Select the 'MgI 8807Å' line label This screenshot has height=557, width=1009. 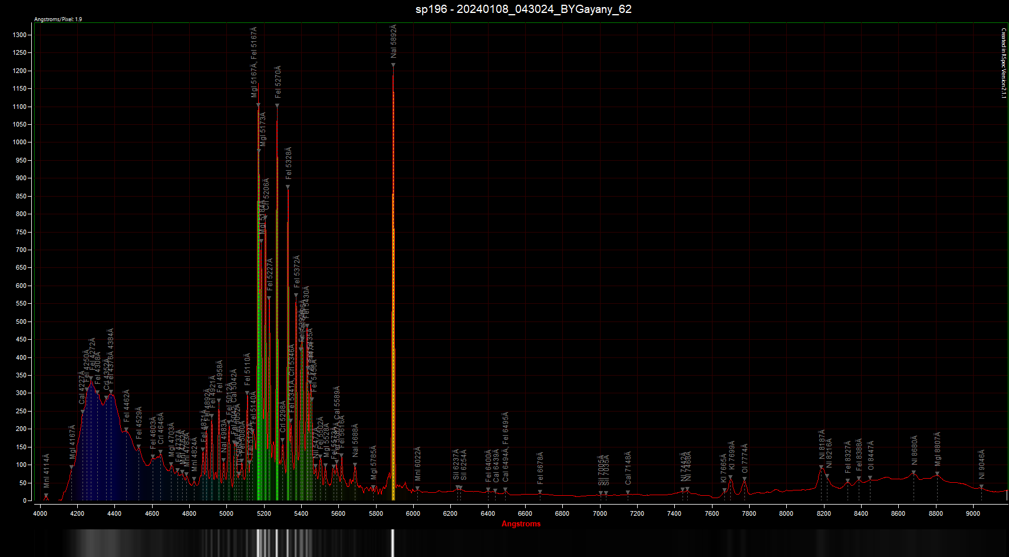tap(938, 449)
